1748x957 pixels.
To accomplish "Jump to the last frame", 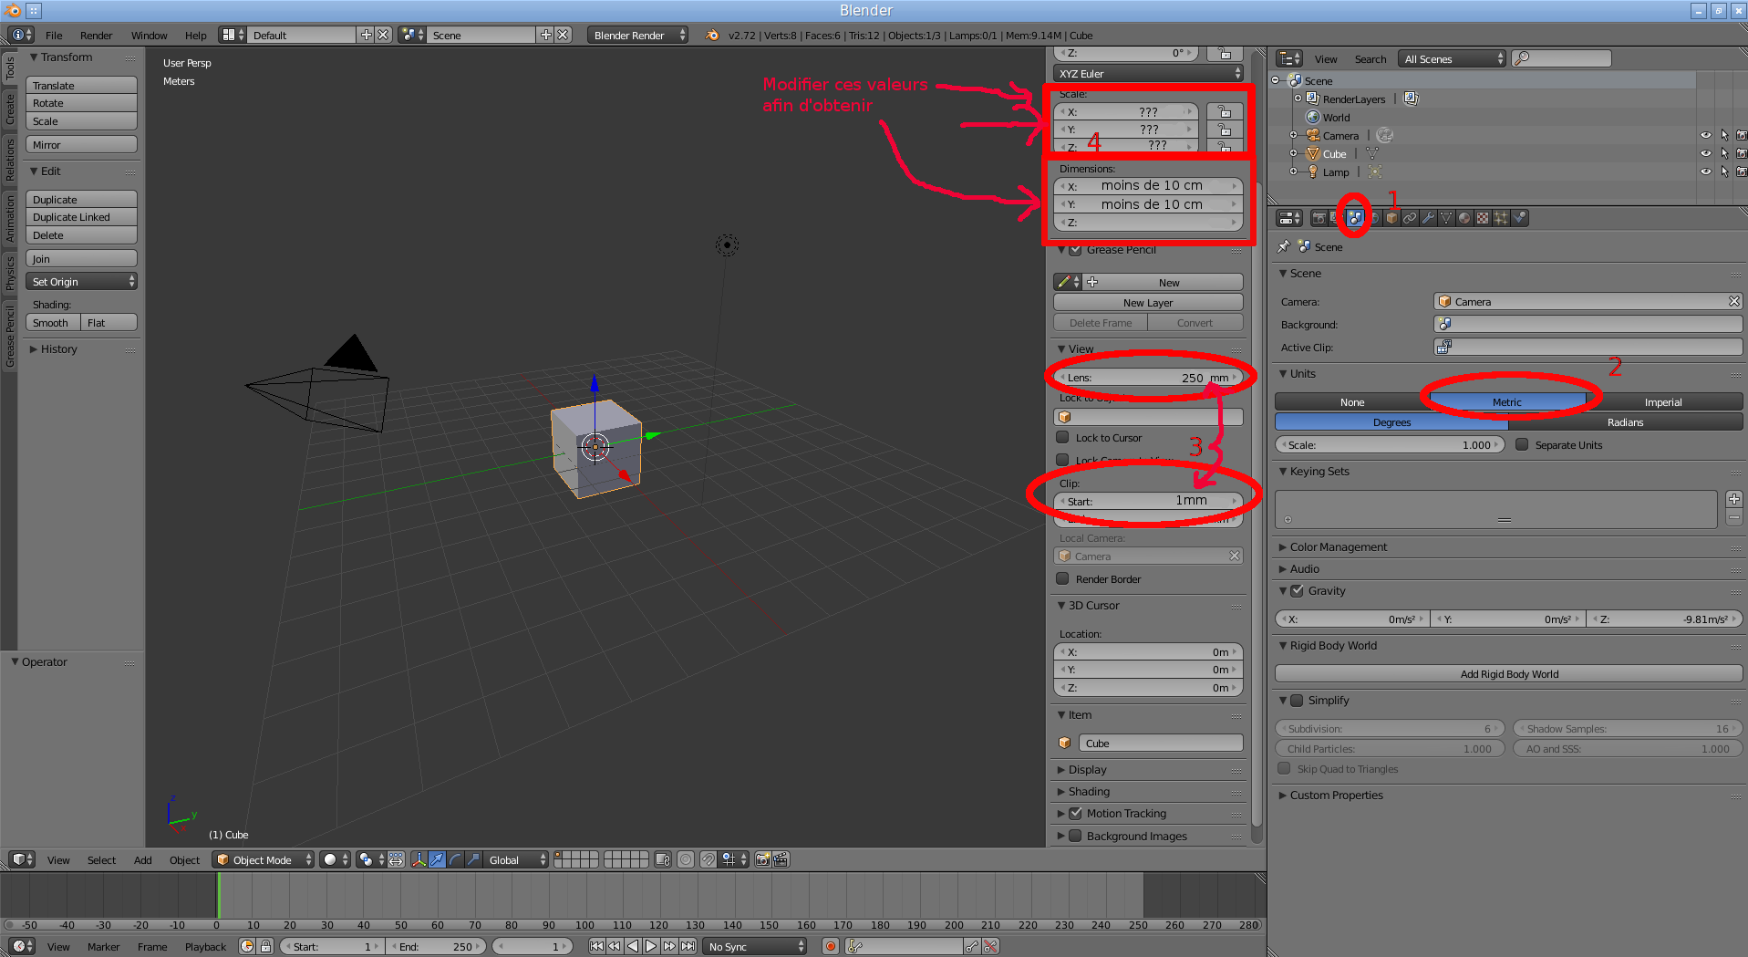I will (688, 947).
